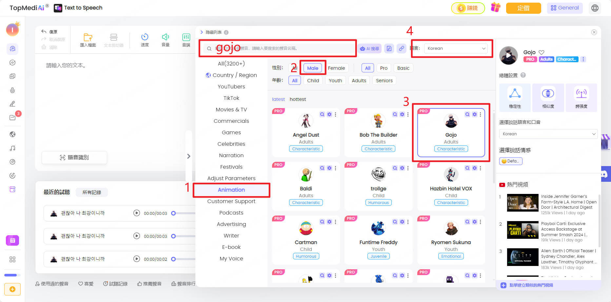Select the Female gender filter
This screenshot has height=302, width=611.
pos(336,68)
